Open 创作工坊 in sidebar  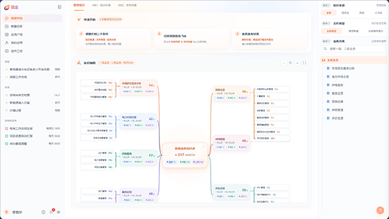[33, 51]
